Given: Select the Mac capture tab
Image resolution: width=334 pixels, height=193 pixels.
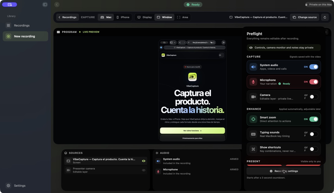Looking at the screenshot, I should [x=106, y=17].
